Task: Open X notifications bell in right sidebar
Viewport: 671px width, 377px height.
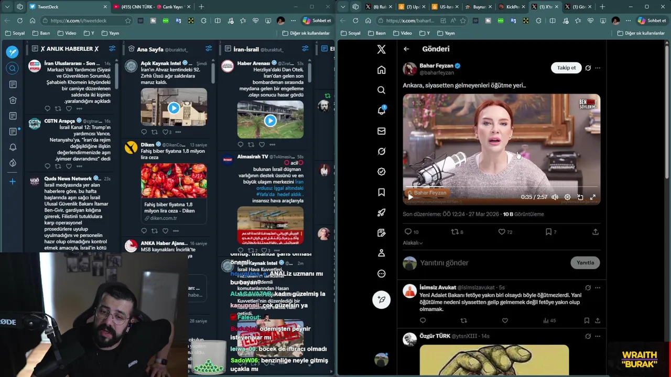Action: click(381, 110)
